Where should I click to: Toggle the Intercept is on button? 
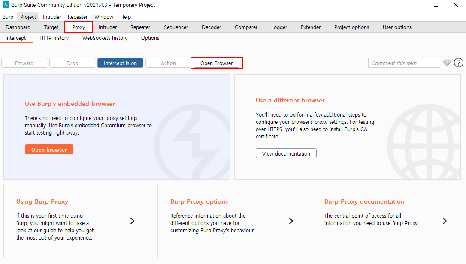tap(121, 63)
